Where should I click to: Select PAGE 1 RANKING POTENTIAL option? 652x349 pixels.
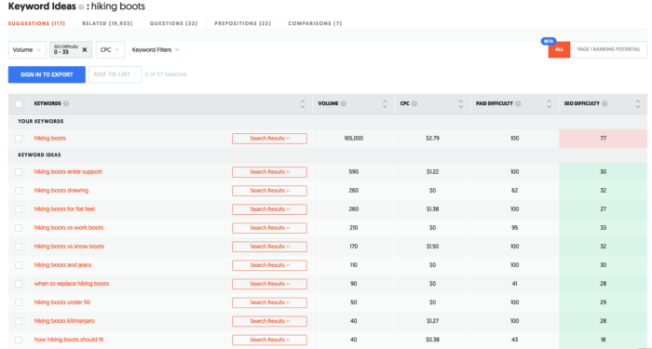point(609,49)
